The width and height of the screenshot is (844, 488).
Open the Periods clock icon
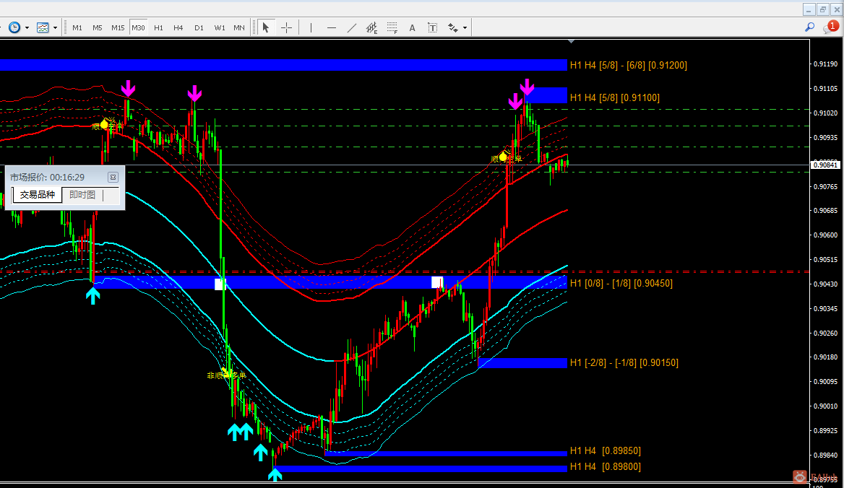14,27
